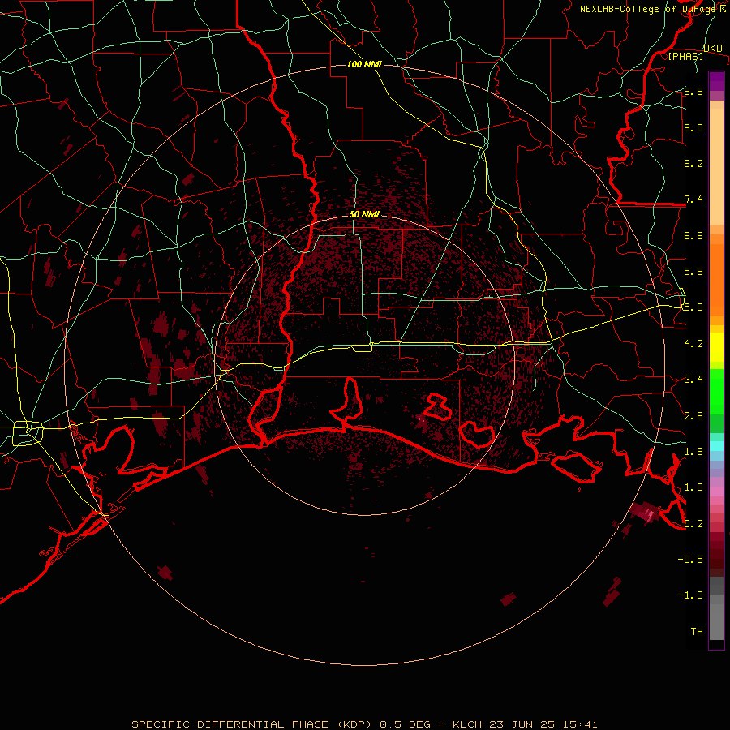Click the 5.0 value on the color scale

pyautogui.click(x=693, y=307)
